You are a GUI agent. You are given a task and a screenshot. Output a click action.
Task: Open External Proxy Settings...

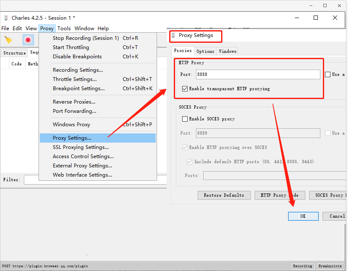(98, 166)
